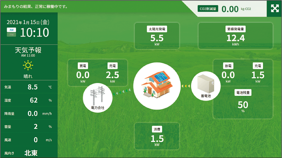This screenshot has width=282, height=158.
Task: Click the green grid flow arrows
Action: coord(122,92)
